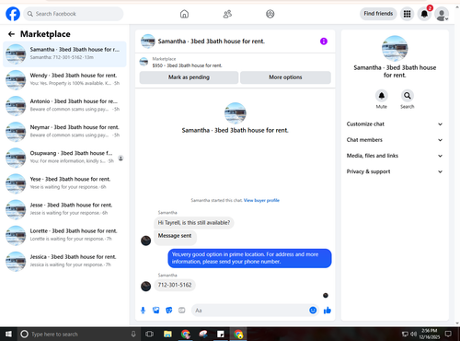Click the taskbar microphone search icon
The image size is (460, 341).
tap(133, 334)
